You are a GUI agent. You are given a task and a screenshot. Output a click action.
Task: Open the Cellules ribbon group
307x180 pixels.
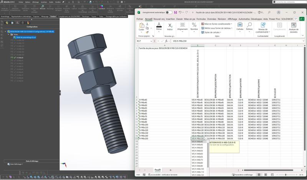coord(240,26)
